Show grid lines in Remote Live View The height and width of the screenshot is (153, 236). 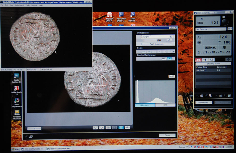click(x=108, y=128)
